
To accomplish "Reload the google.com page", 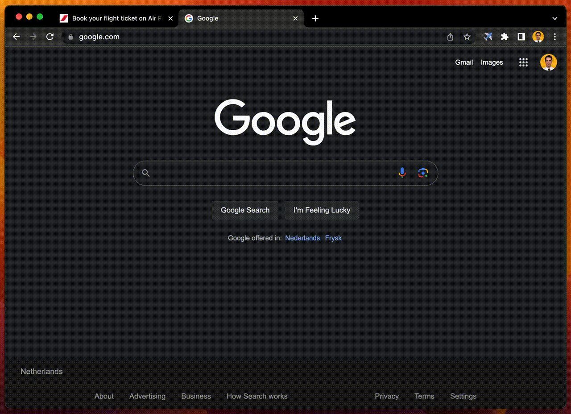I will click(x=50, y=37).
